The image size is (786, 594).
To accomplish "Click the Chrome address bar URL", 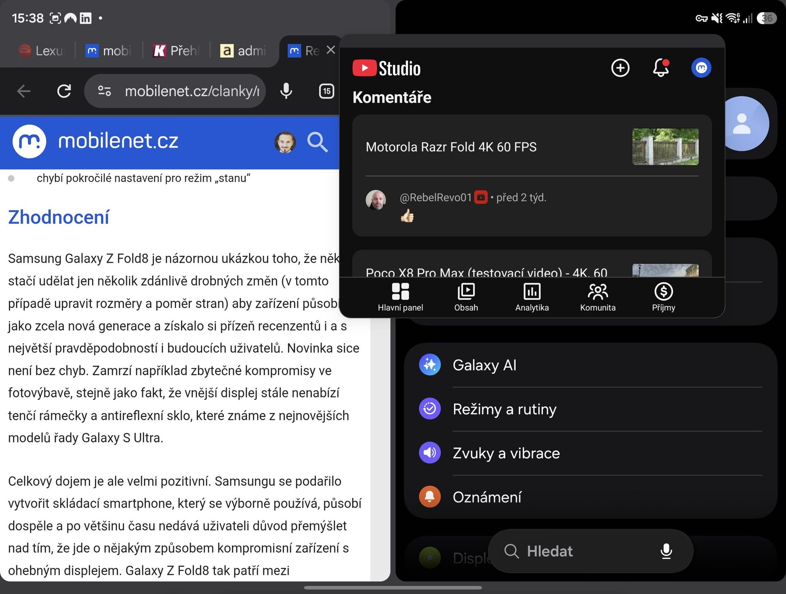I will pyautogui.click(x=192, y=91).
